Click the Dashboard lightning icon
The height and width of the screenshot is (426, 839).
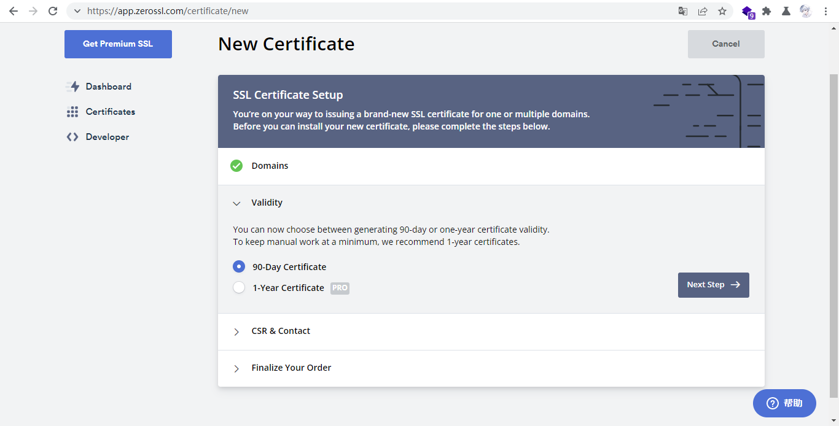[x=73, y=87]
